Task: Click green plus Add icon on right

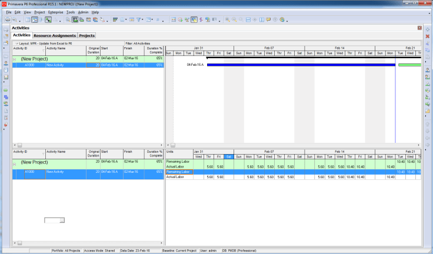Action: point(428,28)
